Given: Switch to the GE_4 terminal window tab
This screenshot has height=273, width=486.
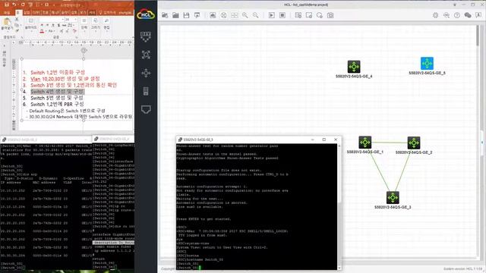Looking at the screenshot, I should tap(113, 140).
